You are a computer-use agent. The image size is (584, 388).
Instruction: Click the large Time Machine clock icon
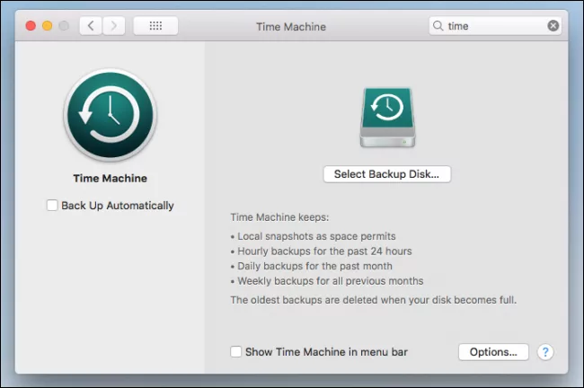click(110, 113)
